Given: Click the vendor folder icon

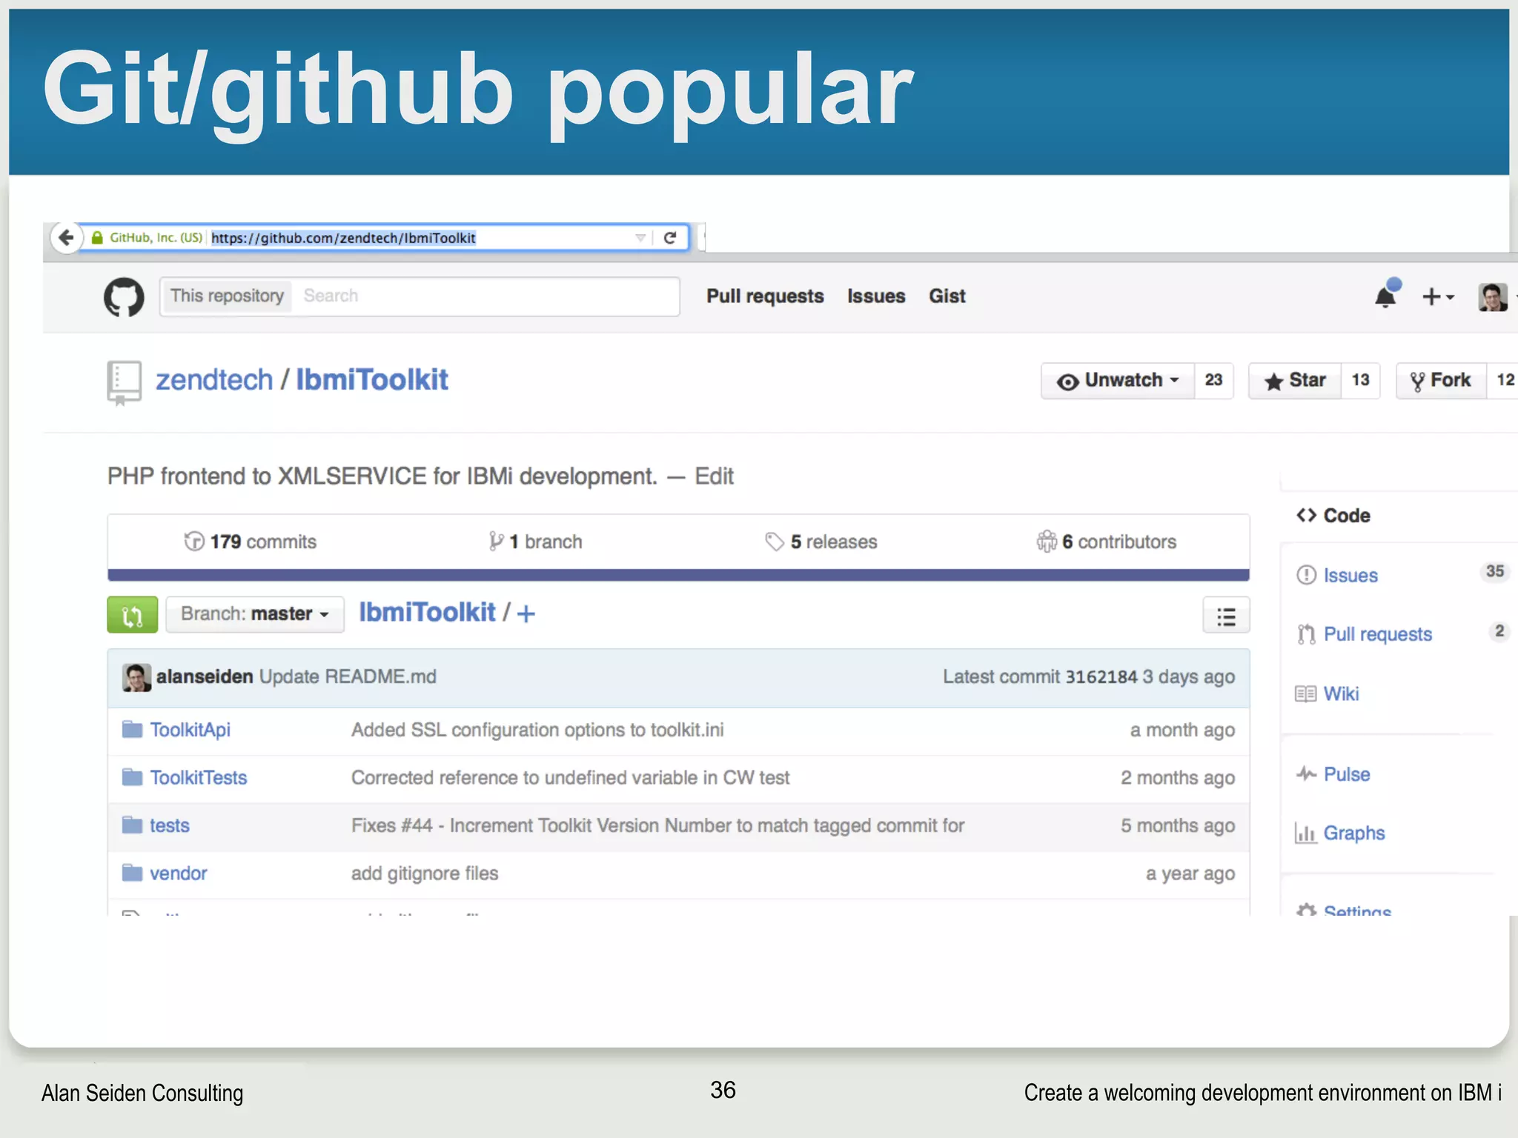Looking at the screenshot, I should click(x=133, y=873).
